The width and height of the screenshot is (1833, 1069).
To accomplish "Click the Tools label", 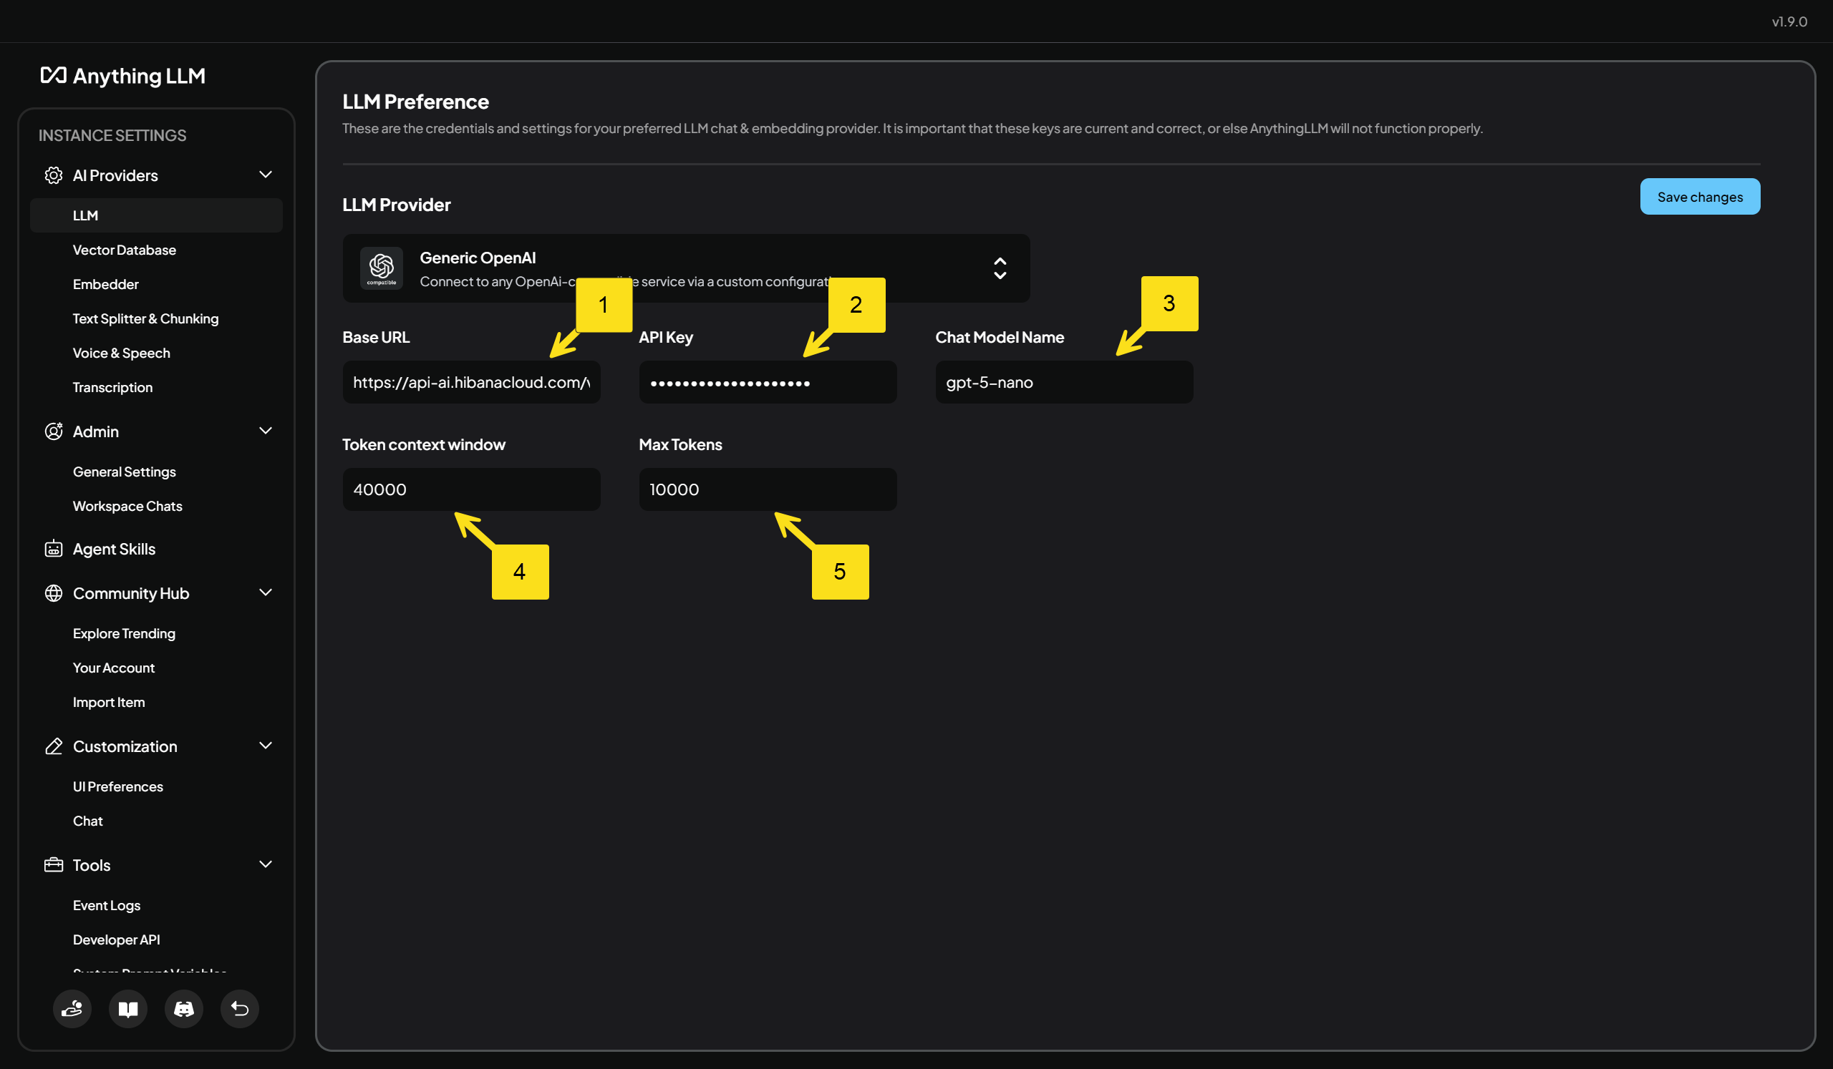I will (x=92, y=865).
